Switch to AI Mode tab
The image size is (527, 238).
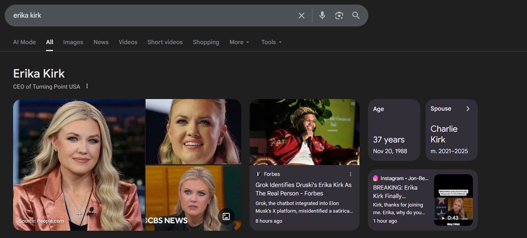[24, 42]
